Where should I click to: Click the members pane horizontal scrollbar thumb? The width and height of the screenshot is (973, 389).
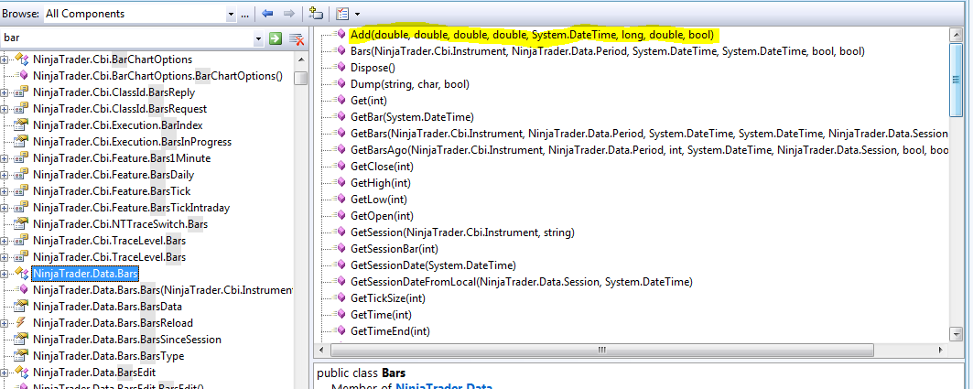[600, 350]
